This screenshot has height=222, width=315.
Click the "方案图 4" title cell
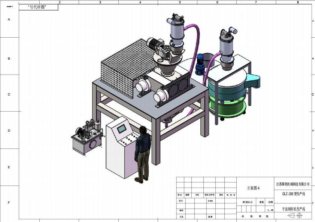(253, 188)
